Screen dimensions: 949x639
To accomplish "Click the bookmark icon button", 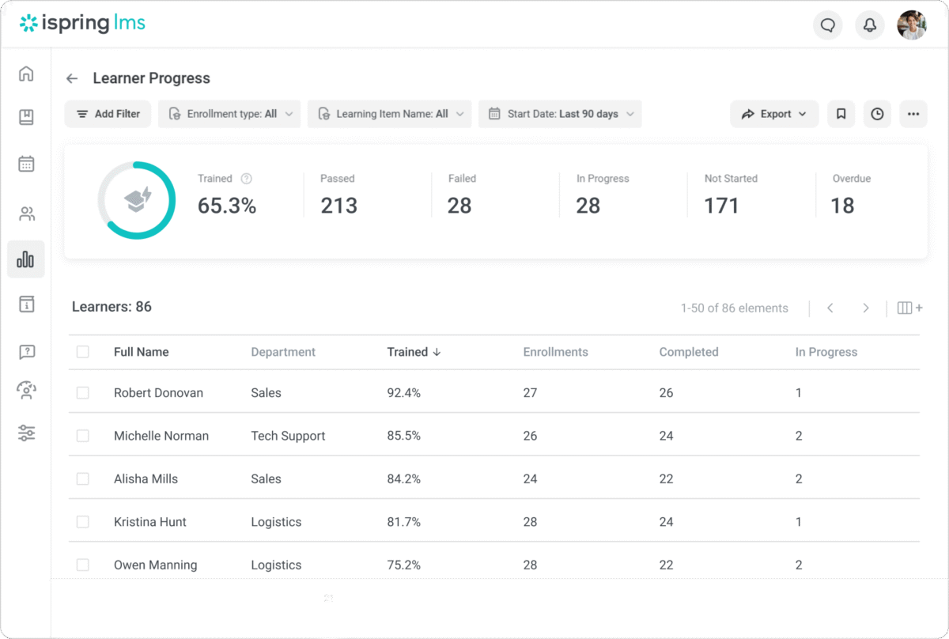I will point(841,114).
